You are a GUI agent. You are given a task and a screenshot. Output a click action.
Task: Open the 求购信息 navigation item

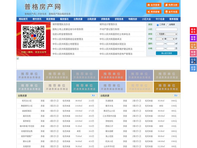coord(105,19)
